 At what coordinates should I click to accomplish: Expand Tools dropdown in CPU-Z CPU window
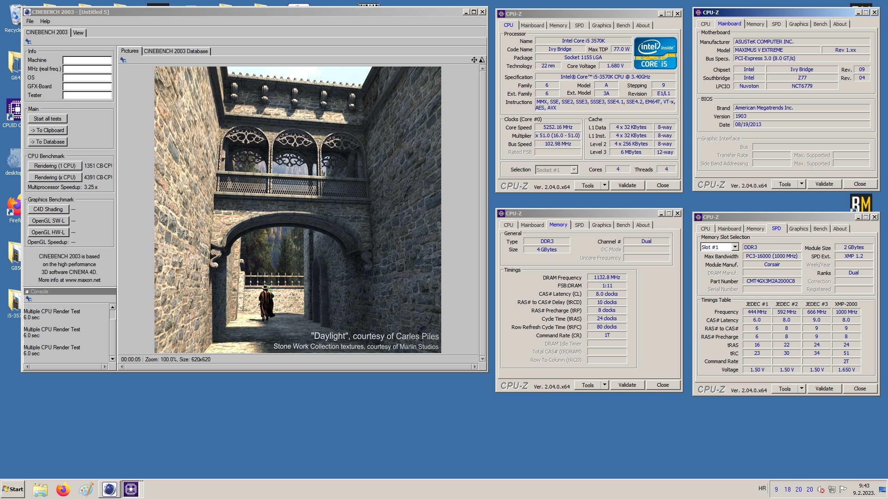pos(604,185)
